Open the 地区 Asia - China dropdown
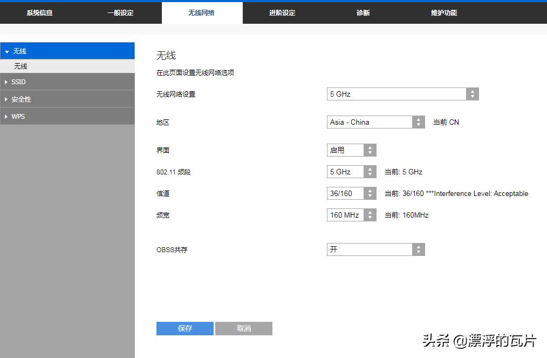 (x=375, y=122)
